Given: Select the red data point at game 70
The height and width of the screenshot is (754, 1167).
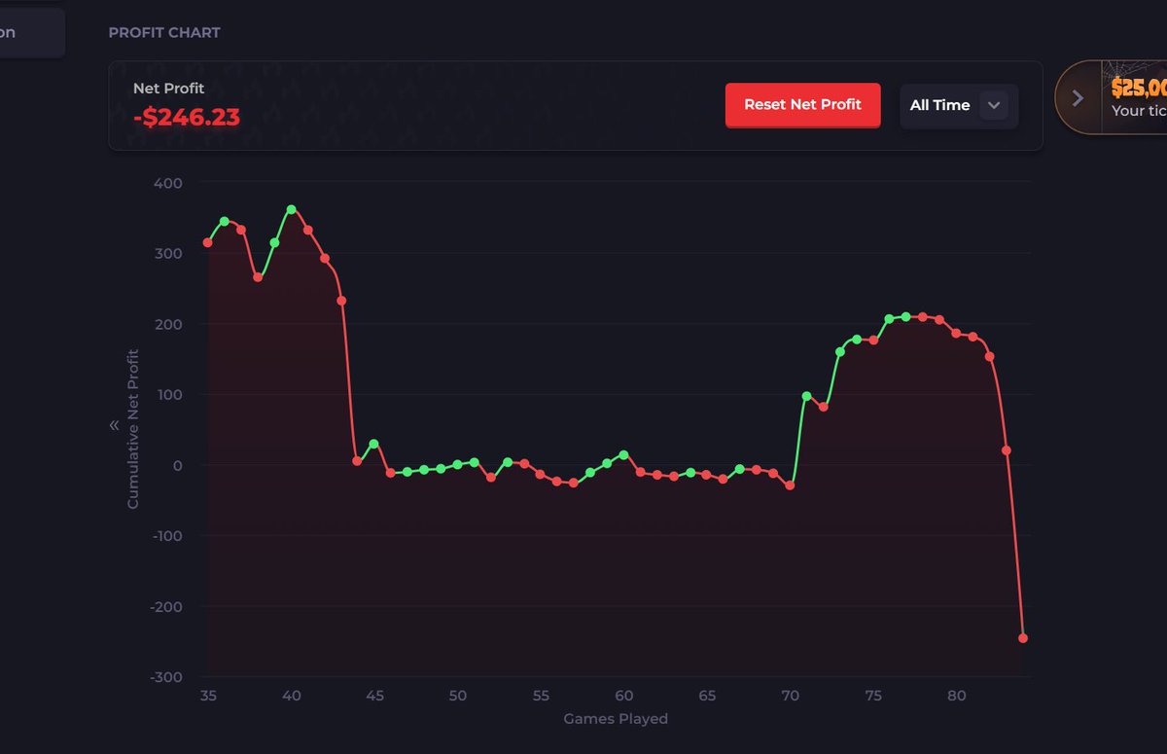Looking at the screenshot, I should click(x=790, y=485).
